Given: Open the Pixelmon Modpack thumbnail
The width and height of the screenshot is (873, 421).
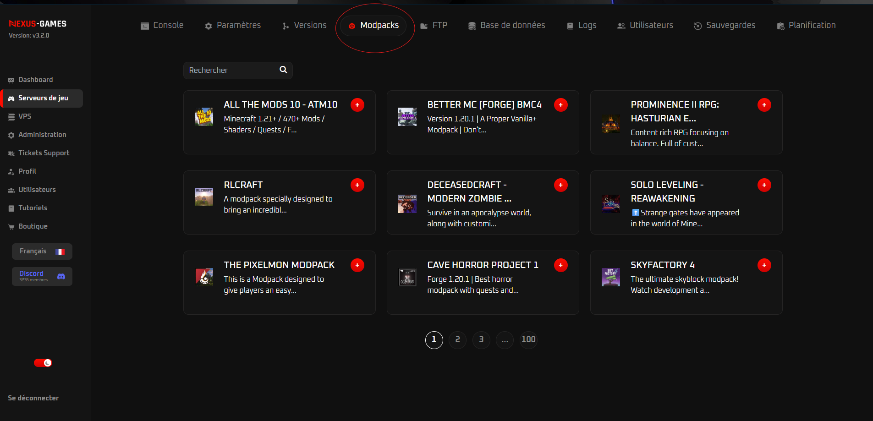Looking at the screenshot, I should pyautogui.click(x=204, y=277).
